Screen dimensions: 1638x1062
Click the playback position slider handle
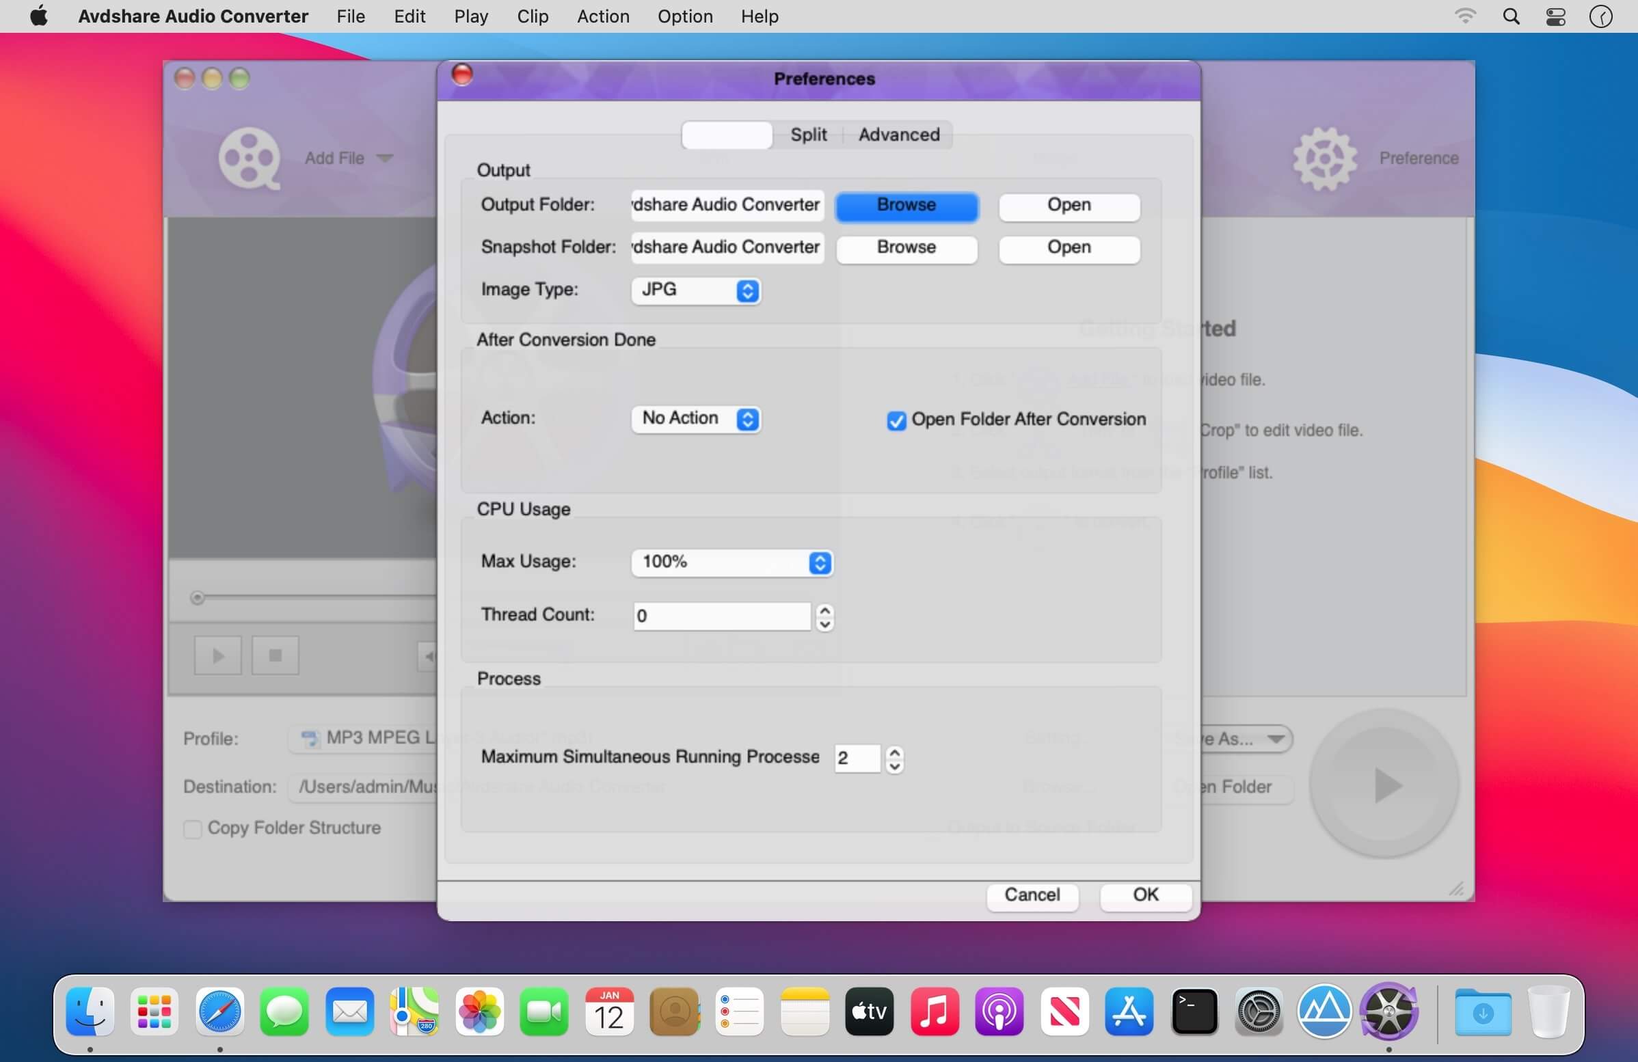pyautogui.click(x=198, y=598)
